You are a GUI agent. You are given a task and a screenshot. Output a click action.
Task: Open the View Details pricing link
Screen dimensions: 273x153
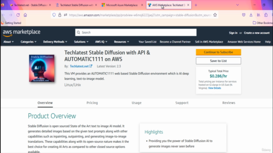pyautogui.click(x=215, y=88)
